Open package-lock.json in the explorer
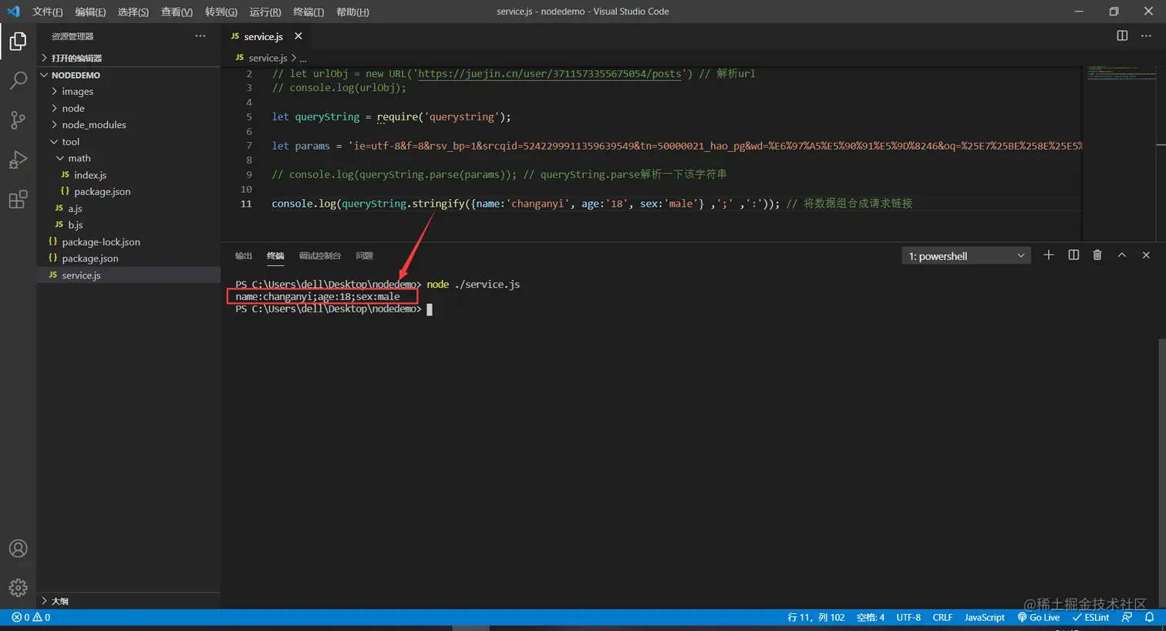The height and width of the screenshot is (631, 1166). tap(129, 241)
